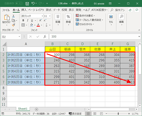
Task: Open セルのスタイル menu
Action: [85, 24]
